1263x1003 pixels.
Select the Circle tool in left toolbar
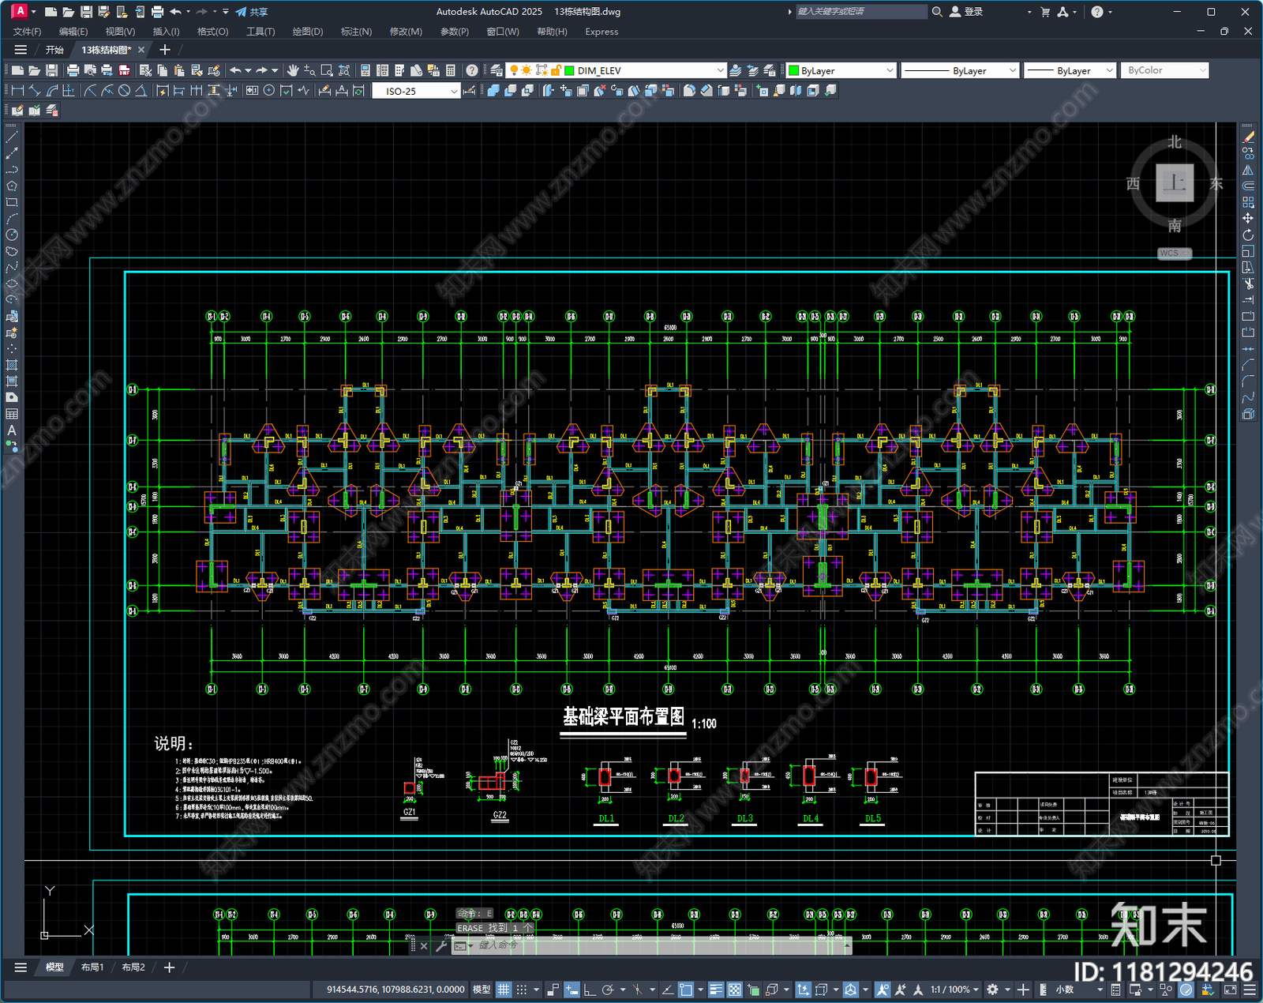(12, 235)
